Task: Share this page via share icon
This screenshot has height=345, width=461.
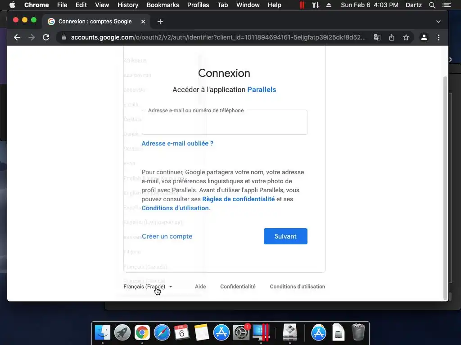Action: (392, 37)
